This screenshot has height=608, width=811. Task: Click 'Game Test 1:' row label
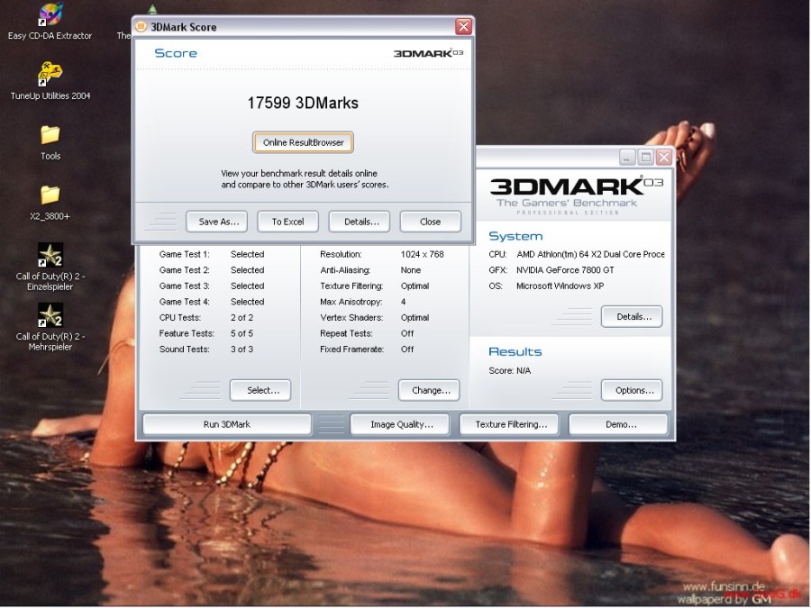[x=184, y=254]
